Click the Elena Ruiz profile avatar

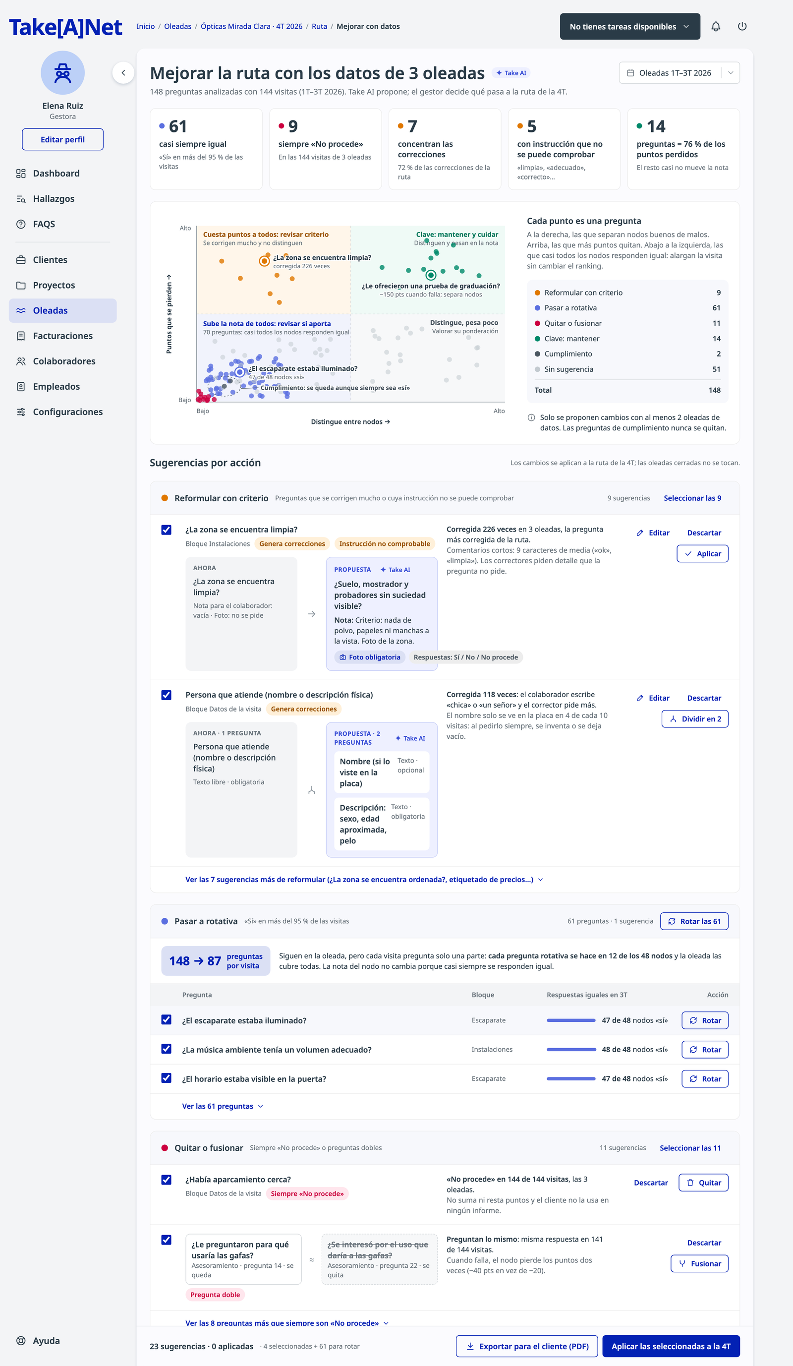click(63, 72)
